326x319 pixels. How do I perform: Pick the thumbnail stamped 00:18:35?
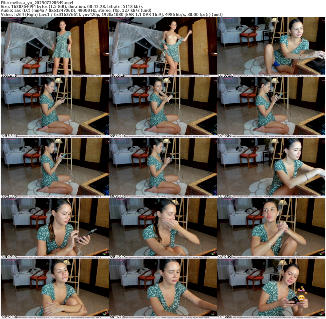(x=54, y=168)
